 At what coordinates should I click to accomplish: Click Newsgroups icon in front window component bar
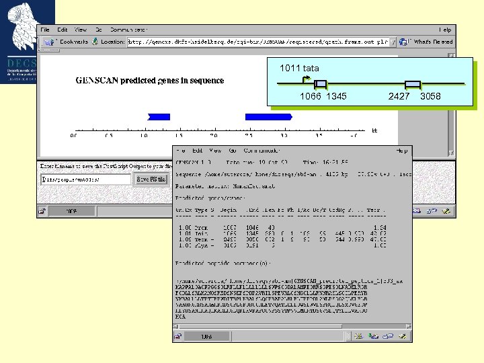point(388,336)
